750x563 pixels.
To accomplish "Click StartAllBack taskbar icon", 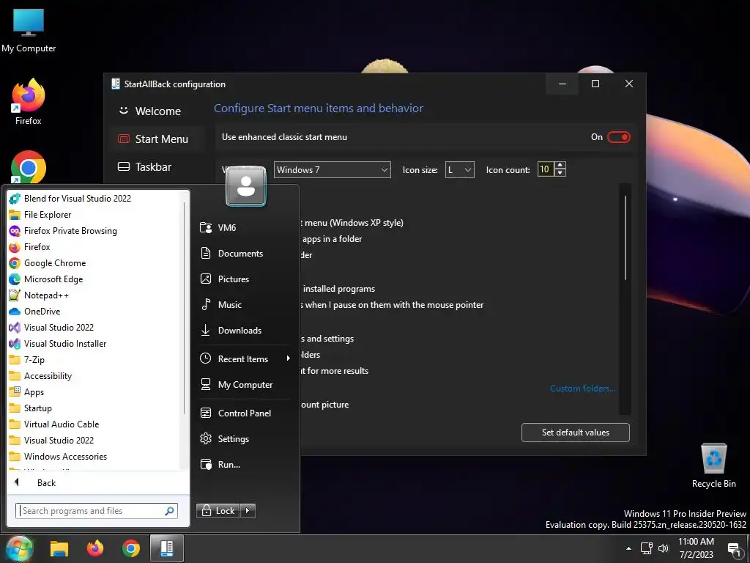I will [167, 548].
